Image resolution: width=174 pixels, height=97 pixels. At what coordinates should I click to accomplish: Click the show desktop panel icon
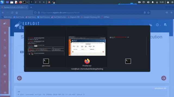[x=7, y=2]
